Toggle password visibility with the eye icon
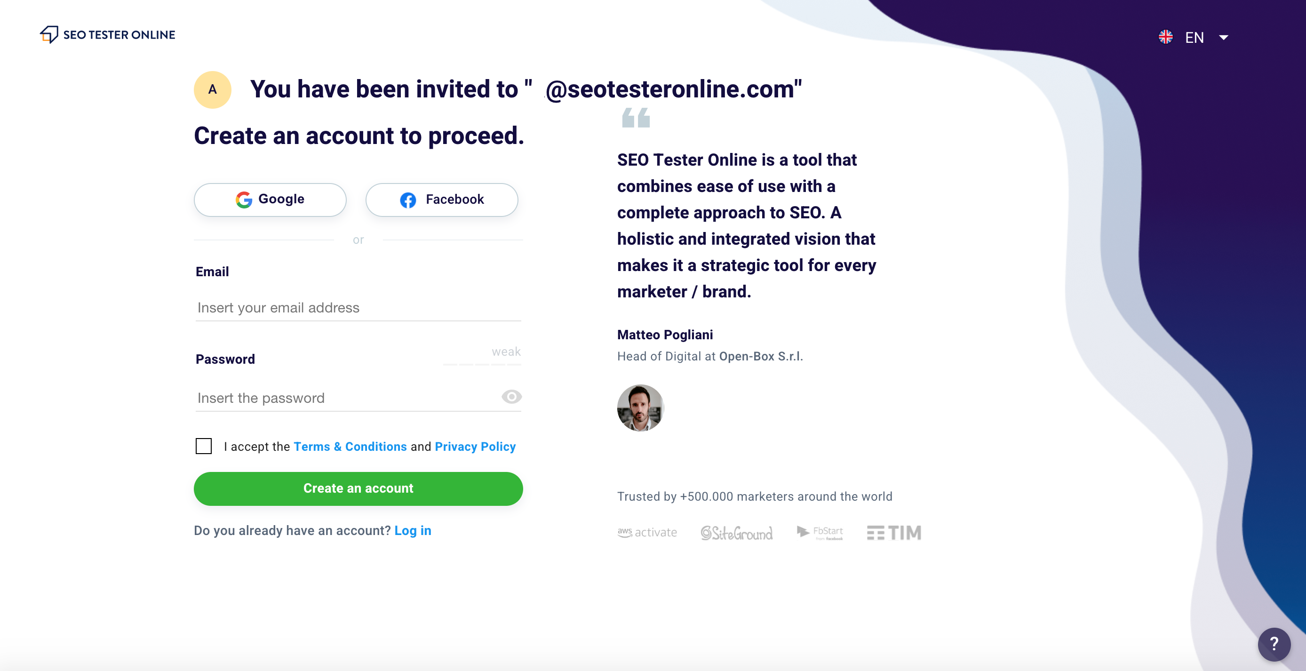 pos(511,397)
